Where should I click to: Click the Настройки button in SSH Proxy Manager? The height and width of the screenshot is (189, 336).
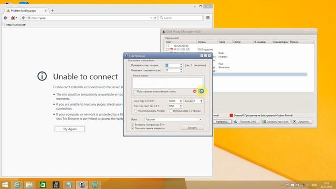click(x=222, y=122)
